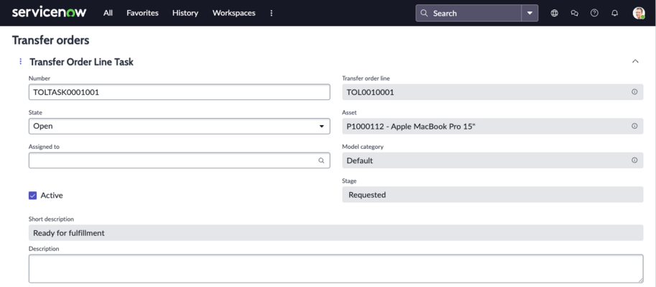Click the Description text area
The height and width of the screenshot is (287, 656).
click(336, 268)
